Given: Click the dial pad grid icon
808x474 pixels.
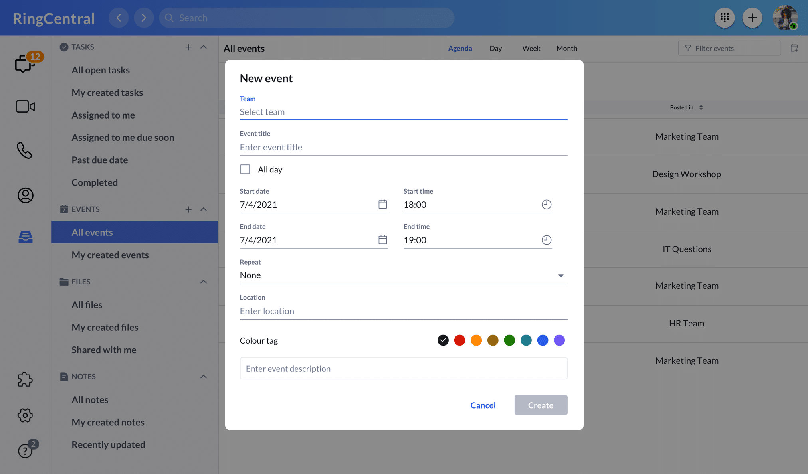Looking at the screenshot, I should [x=724, y=18].
